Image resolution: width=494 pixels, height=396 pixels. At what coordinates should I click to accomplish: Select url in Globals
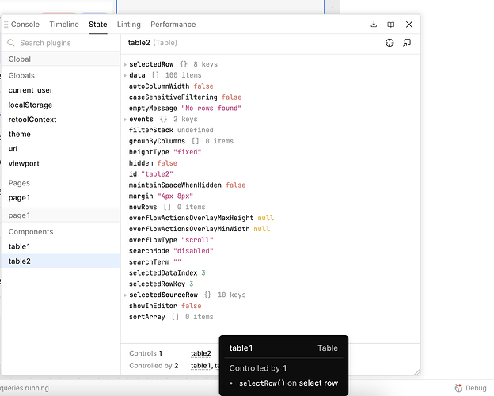13,149
